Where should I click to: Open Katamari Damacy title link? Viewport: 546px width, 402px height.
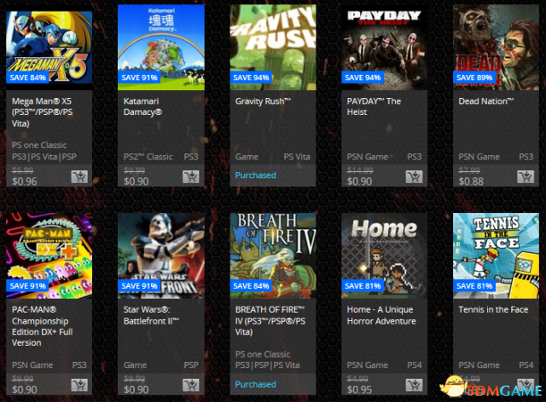pos(142,106)
